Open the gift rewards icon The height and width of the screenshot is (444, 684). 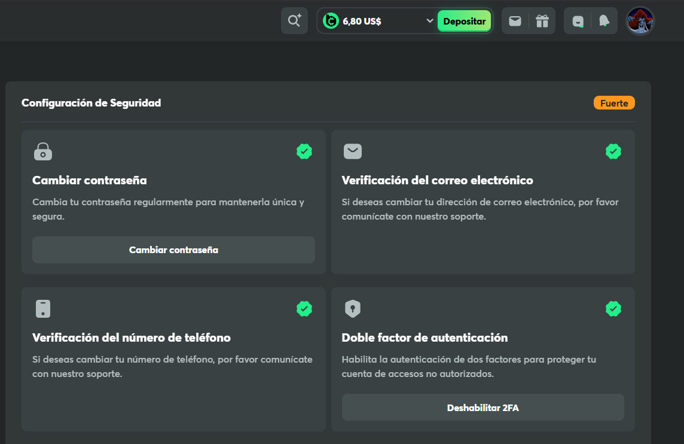click(542, 21)
